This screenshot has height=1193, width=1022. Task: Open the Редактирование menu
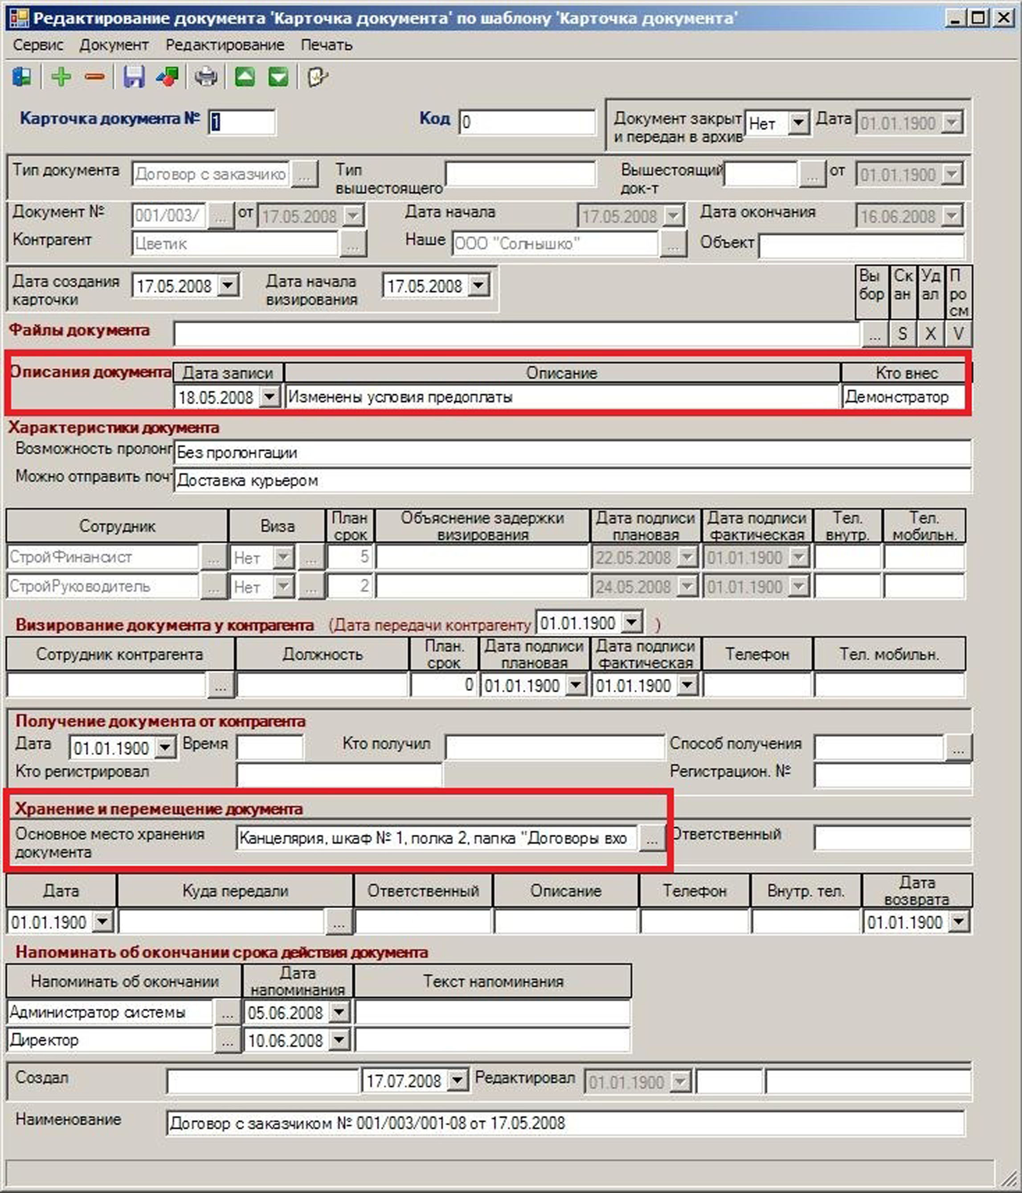(225, 45)
